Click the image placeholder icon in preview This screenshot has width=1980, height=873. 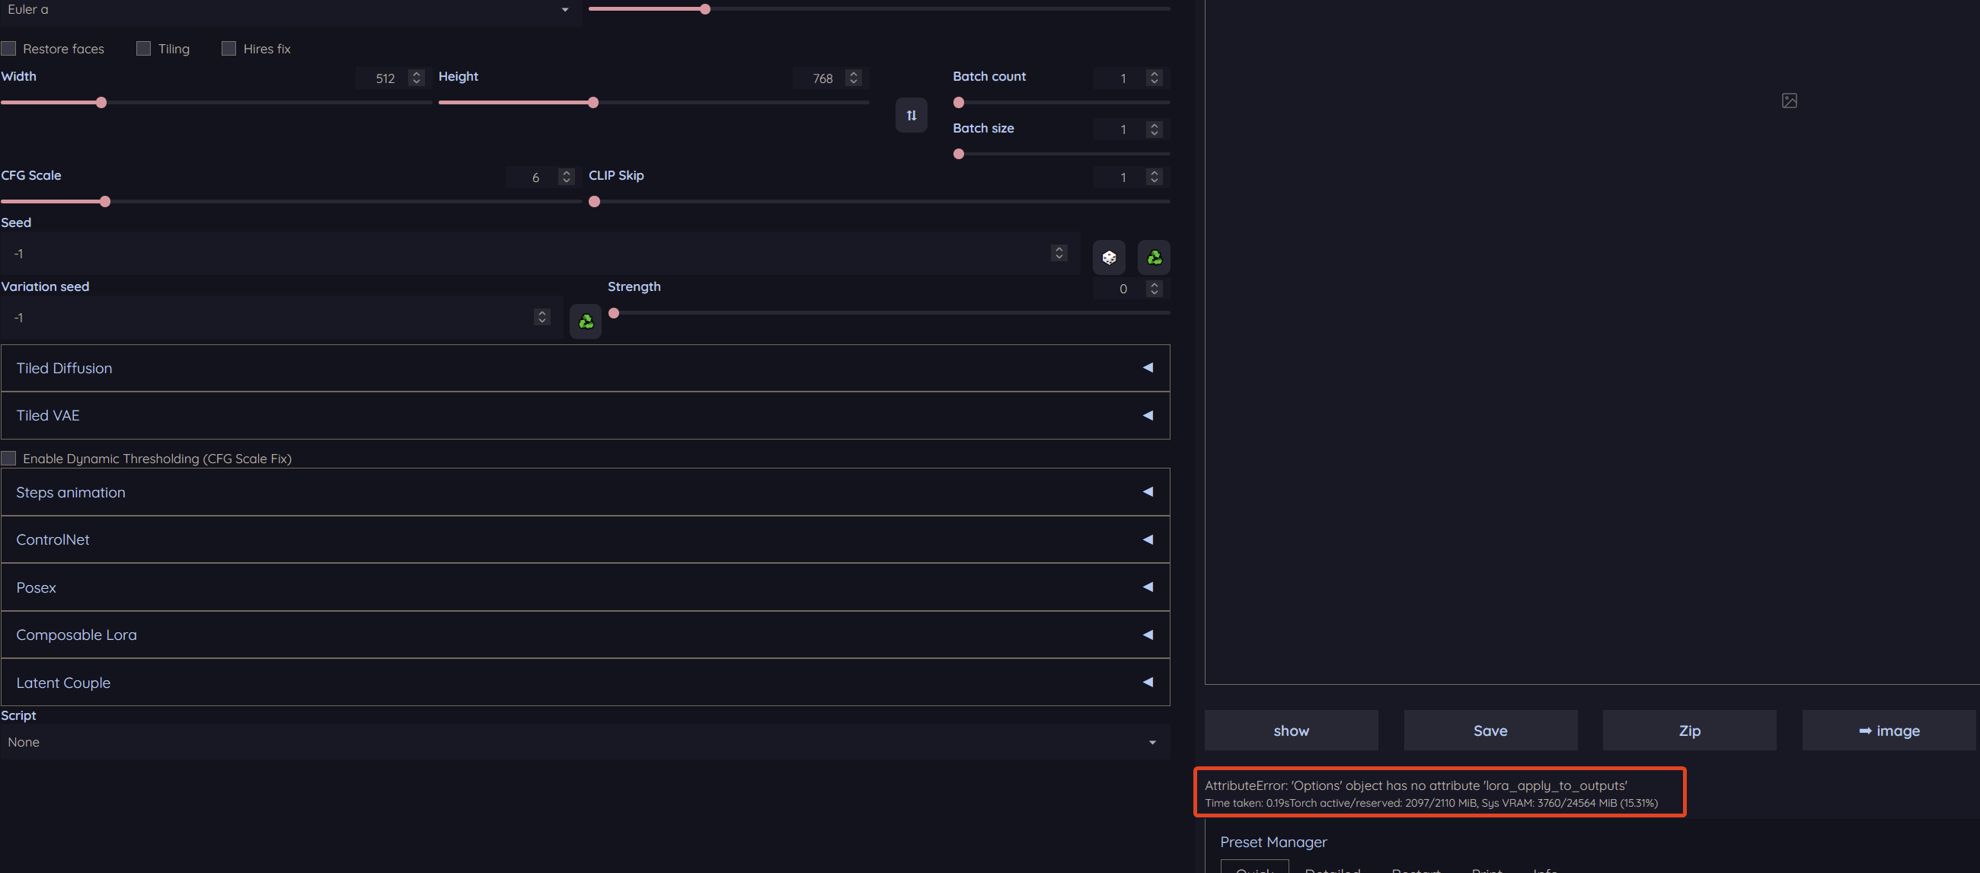click(1789, 101)
